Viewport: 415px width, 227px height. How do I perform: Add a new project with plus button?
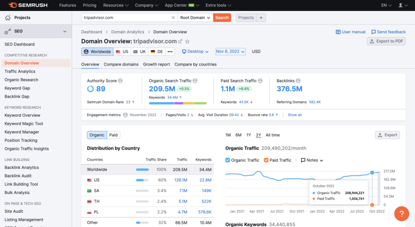coord(261,17)
